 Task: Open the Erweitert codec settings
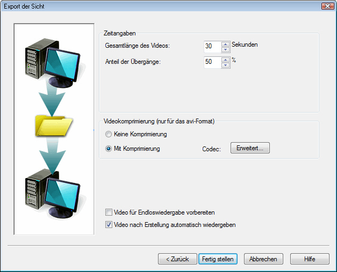(x=250, y=148)
